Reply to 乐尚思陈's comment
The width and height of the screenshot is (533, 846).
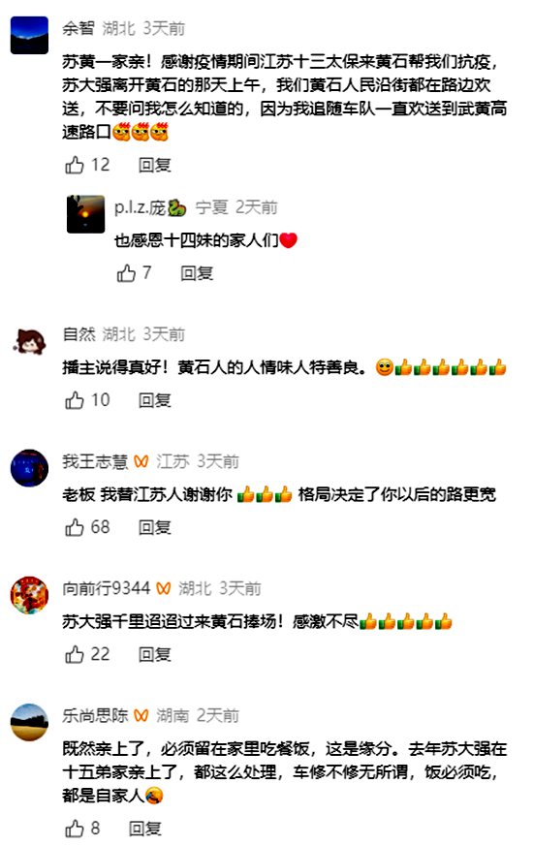[x=144, y=829]
